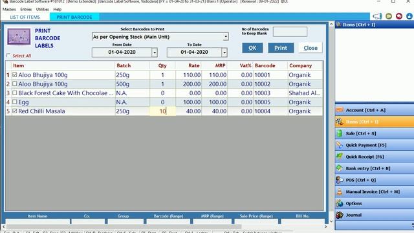Click the Options globe icon

point(340,203)
